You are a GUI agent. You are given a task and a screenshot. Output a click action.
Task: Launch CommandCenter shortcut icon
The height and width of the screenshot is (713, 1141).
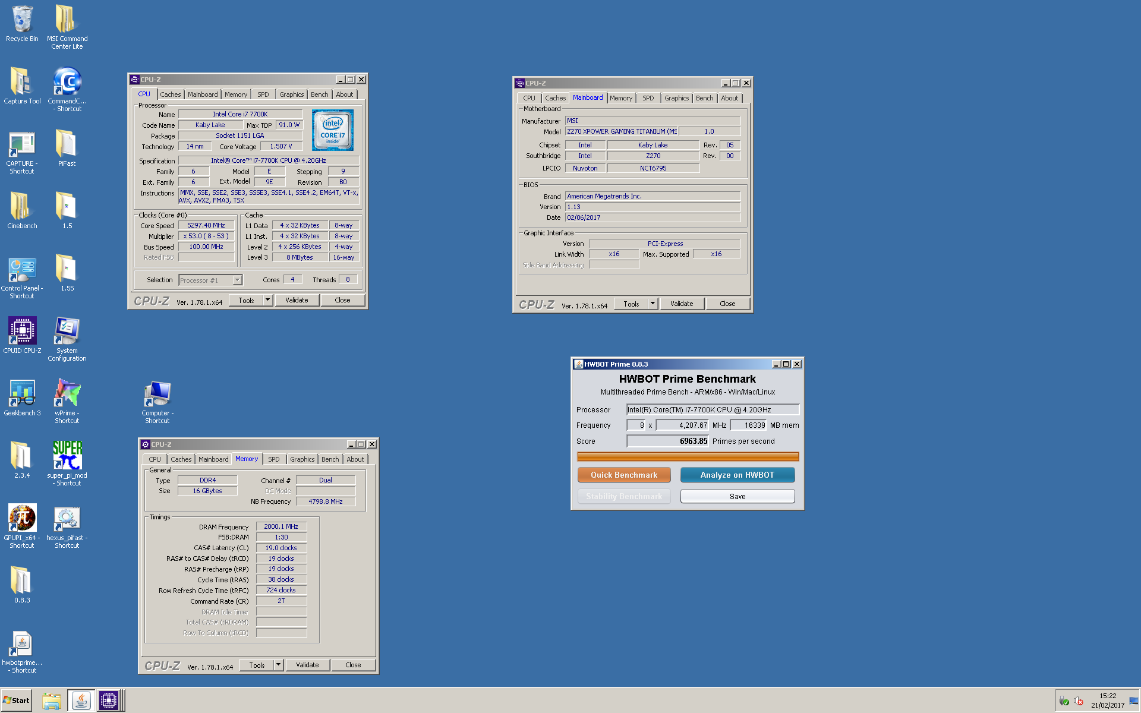point(67,89)
